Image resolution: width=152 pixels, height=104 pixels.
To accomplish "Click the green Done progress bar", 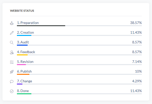I will tap(24, 94).
